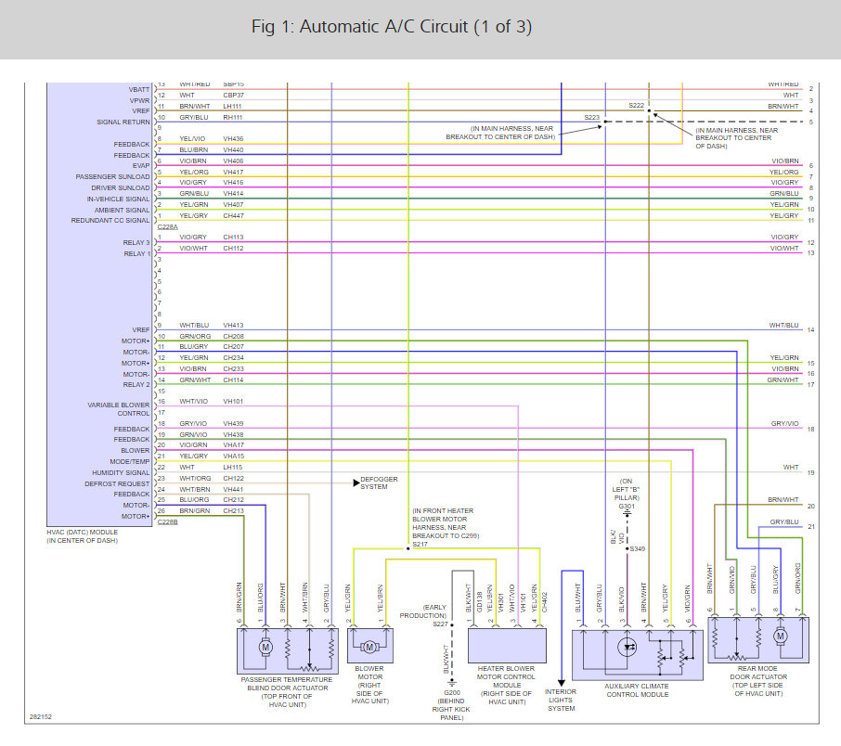Image resolution: width=841 pixels, height=746 pixels.
Task: Click motor symbol in rear mode door actuator
Action: (781, 637)
